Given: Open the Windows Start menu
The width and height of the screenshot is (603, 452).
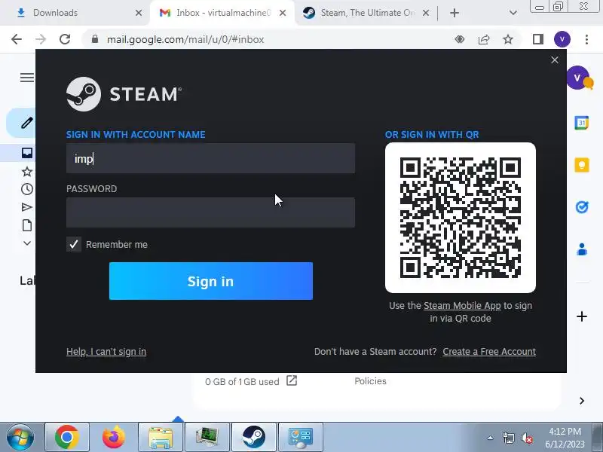Looking at the screenshot, I should click(x=20, y=438).
